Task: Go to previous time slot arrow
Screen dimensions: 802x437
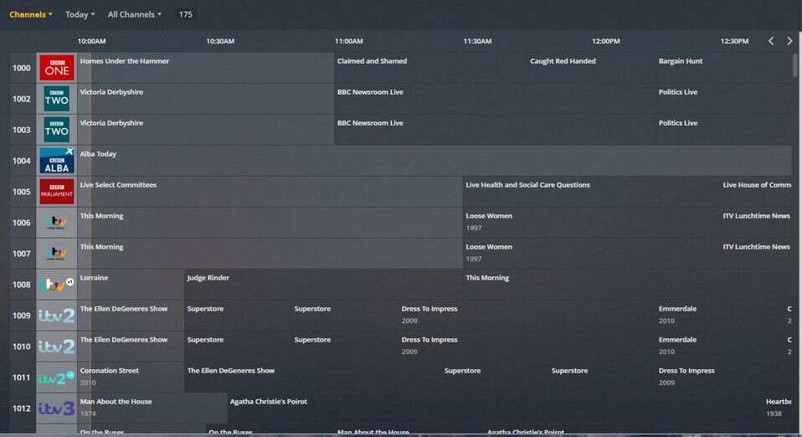Action: tap(771, 41)
